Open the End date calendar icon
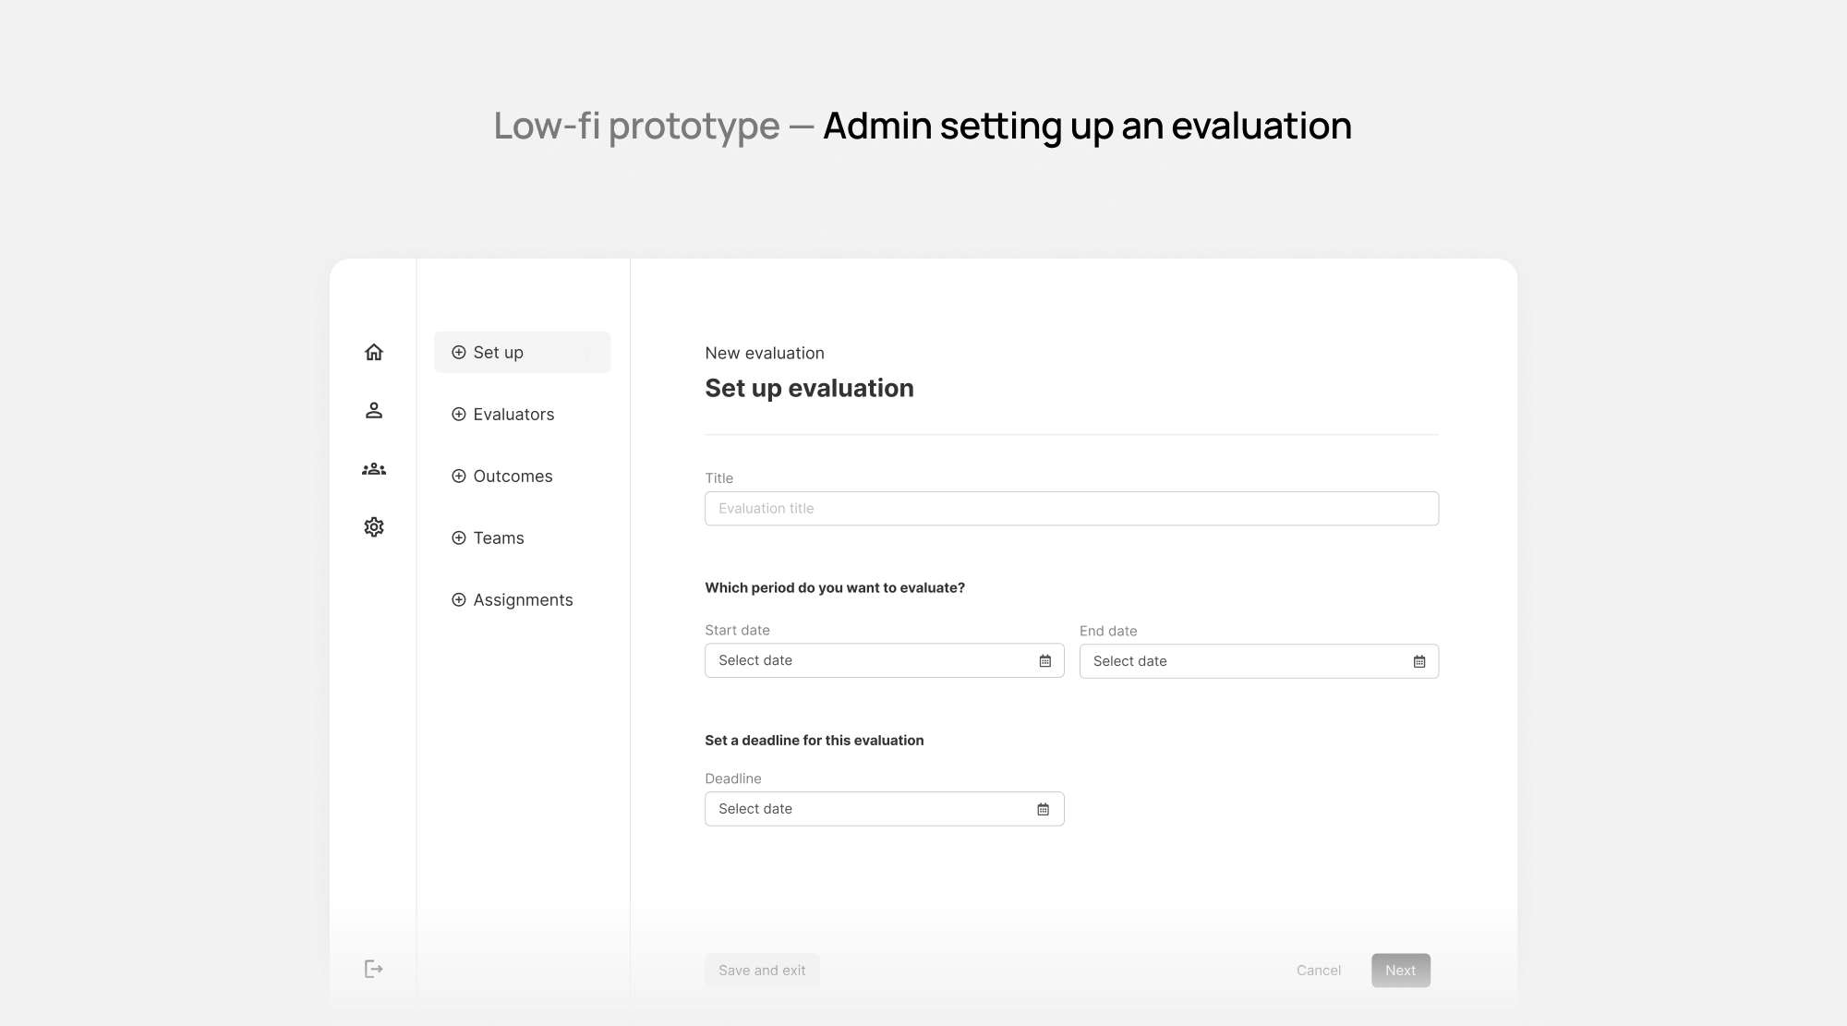 coord(1419,661)
